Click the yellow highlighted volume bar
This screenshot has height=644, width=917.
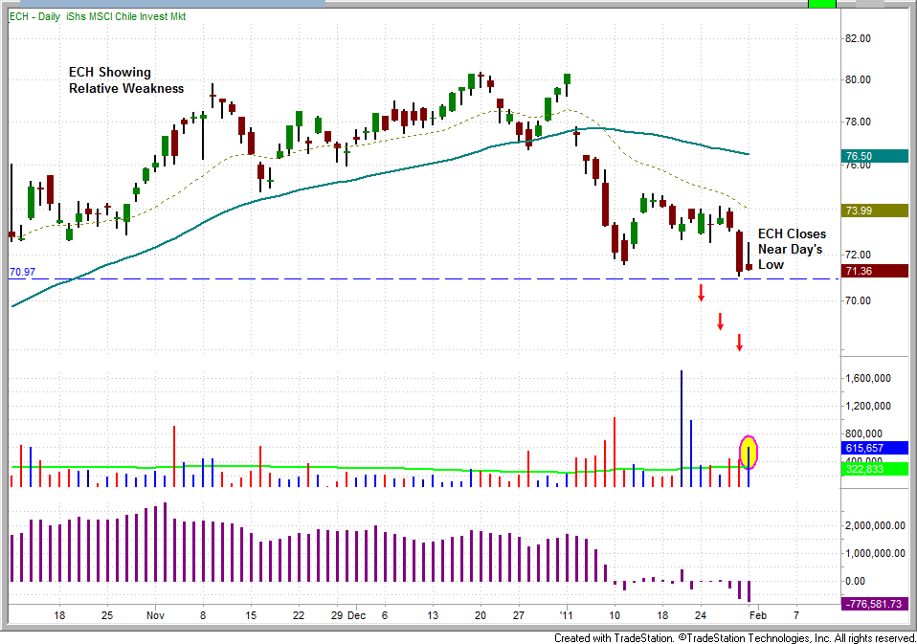click(749, 453)
